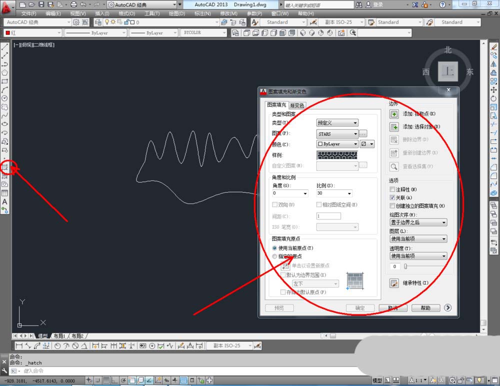Click Add Pick Points icon
The width and height of the screenshot is (500, 386).
394,114
